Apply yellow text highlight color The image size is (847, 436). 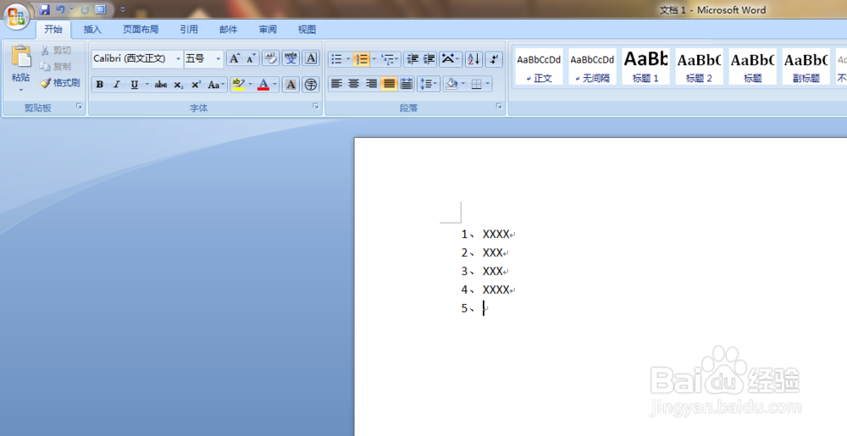(x=238, y=85)
